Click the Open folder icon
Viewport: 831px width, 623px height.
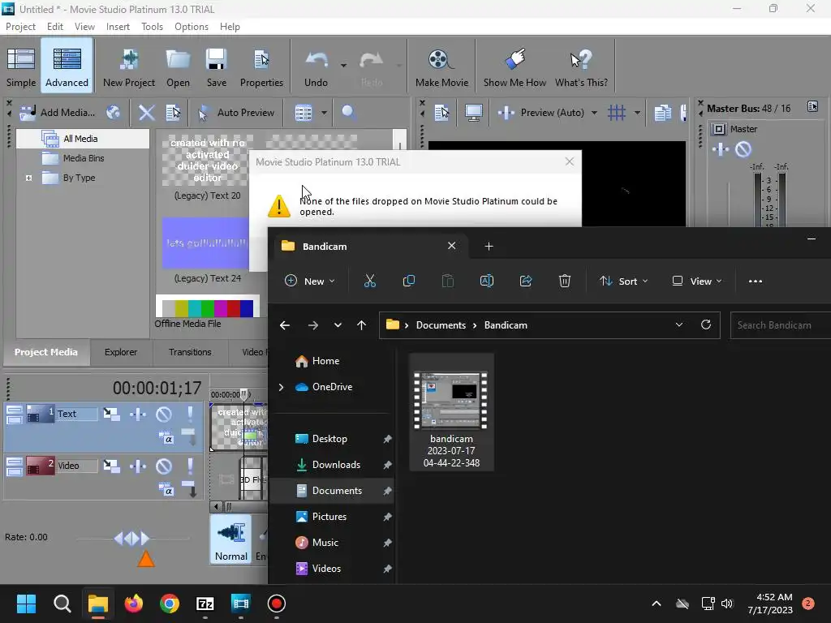click(178, 66)
